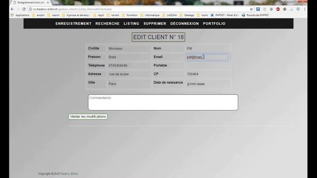Open the loisirs bookmark folder
317x178 pixels.
(x=203, y=15)
